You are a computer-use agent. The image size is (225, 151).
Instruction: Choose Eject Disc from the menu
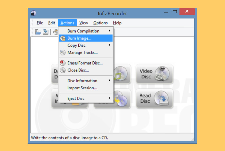click(x=86, y=98)
